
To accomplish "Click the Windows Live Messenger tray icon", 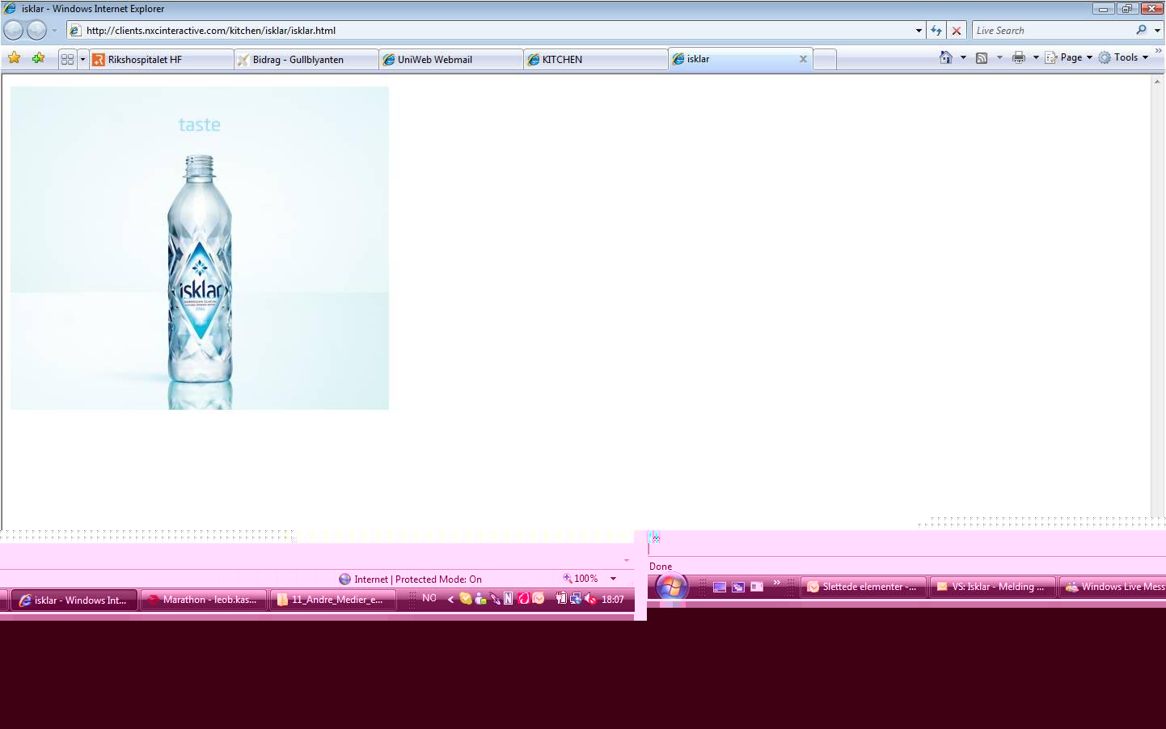I will pyautogui.click(x=480, y=599).
